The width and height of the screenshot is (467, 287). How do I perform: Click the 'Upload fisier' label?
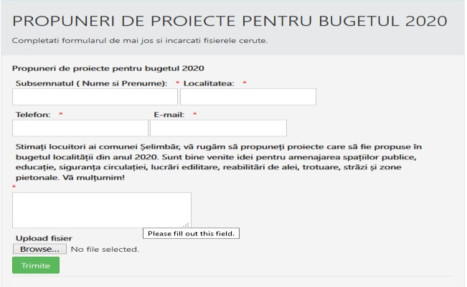(44, 238)
